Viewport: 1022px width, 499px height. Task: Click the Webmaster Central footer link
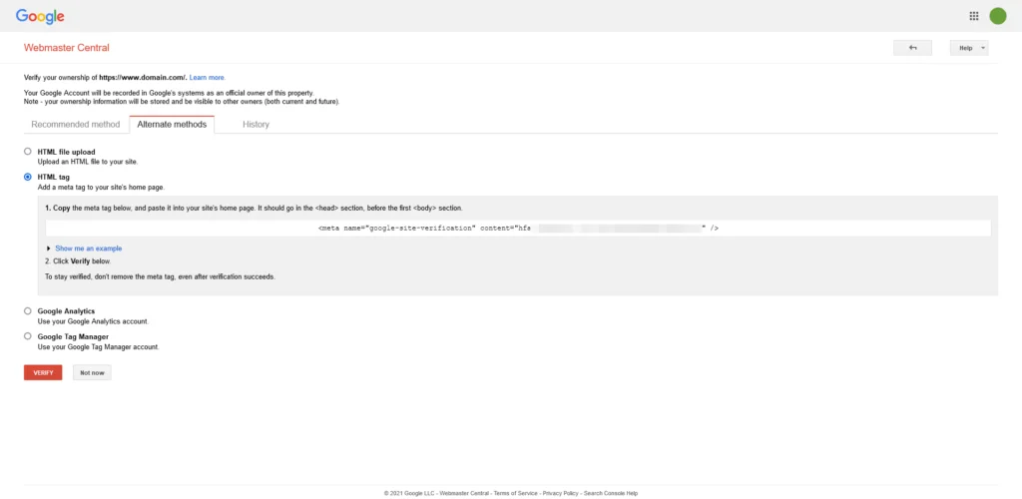pyautogui.click(x=464, y=494)
